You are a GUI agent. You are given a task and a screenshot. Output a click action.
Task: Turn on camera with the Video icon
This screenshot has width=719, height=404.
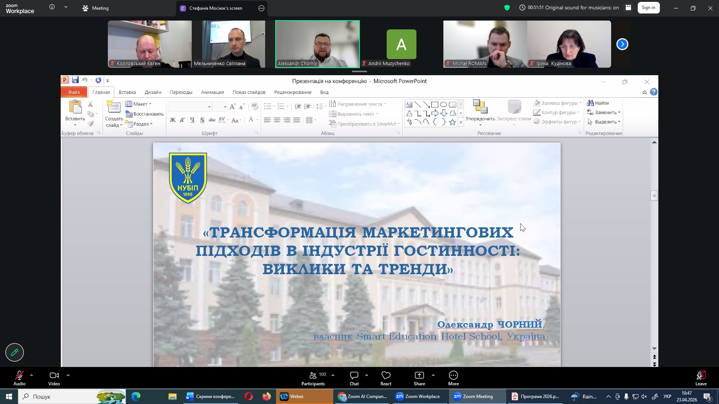click(x=54, y=376)
